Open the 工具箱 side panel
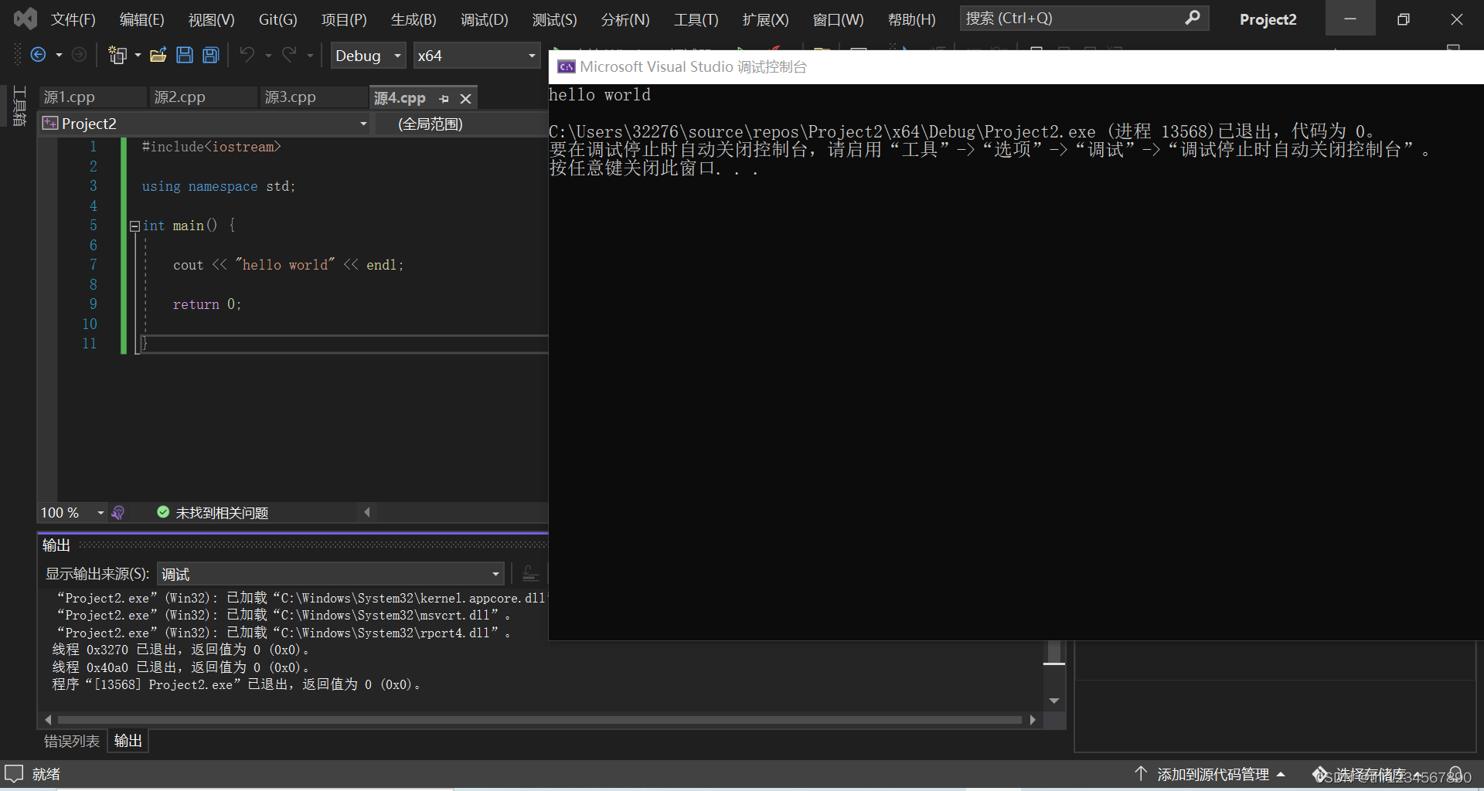The image size is (1484, 791). pos(20,106)
